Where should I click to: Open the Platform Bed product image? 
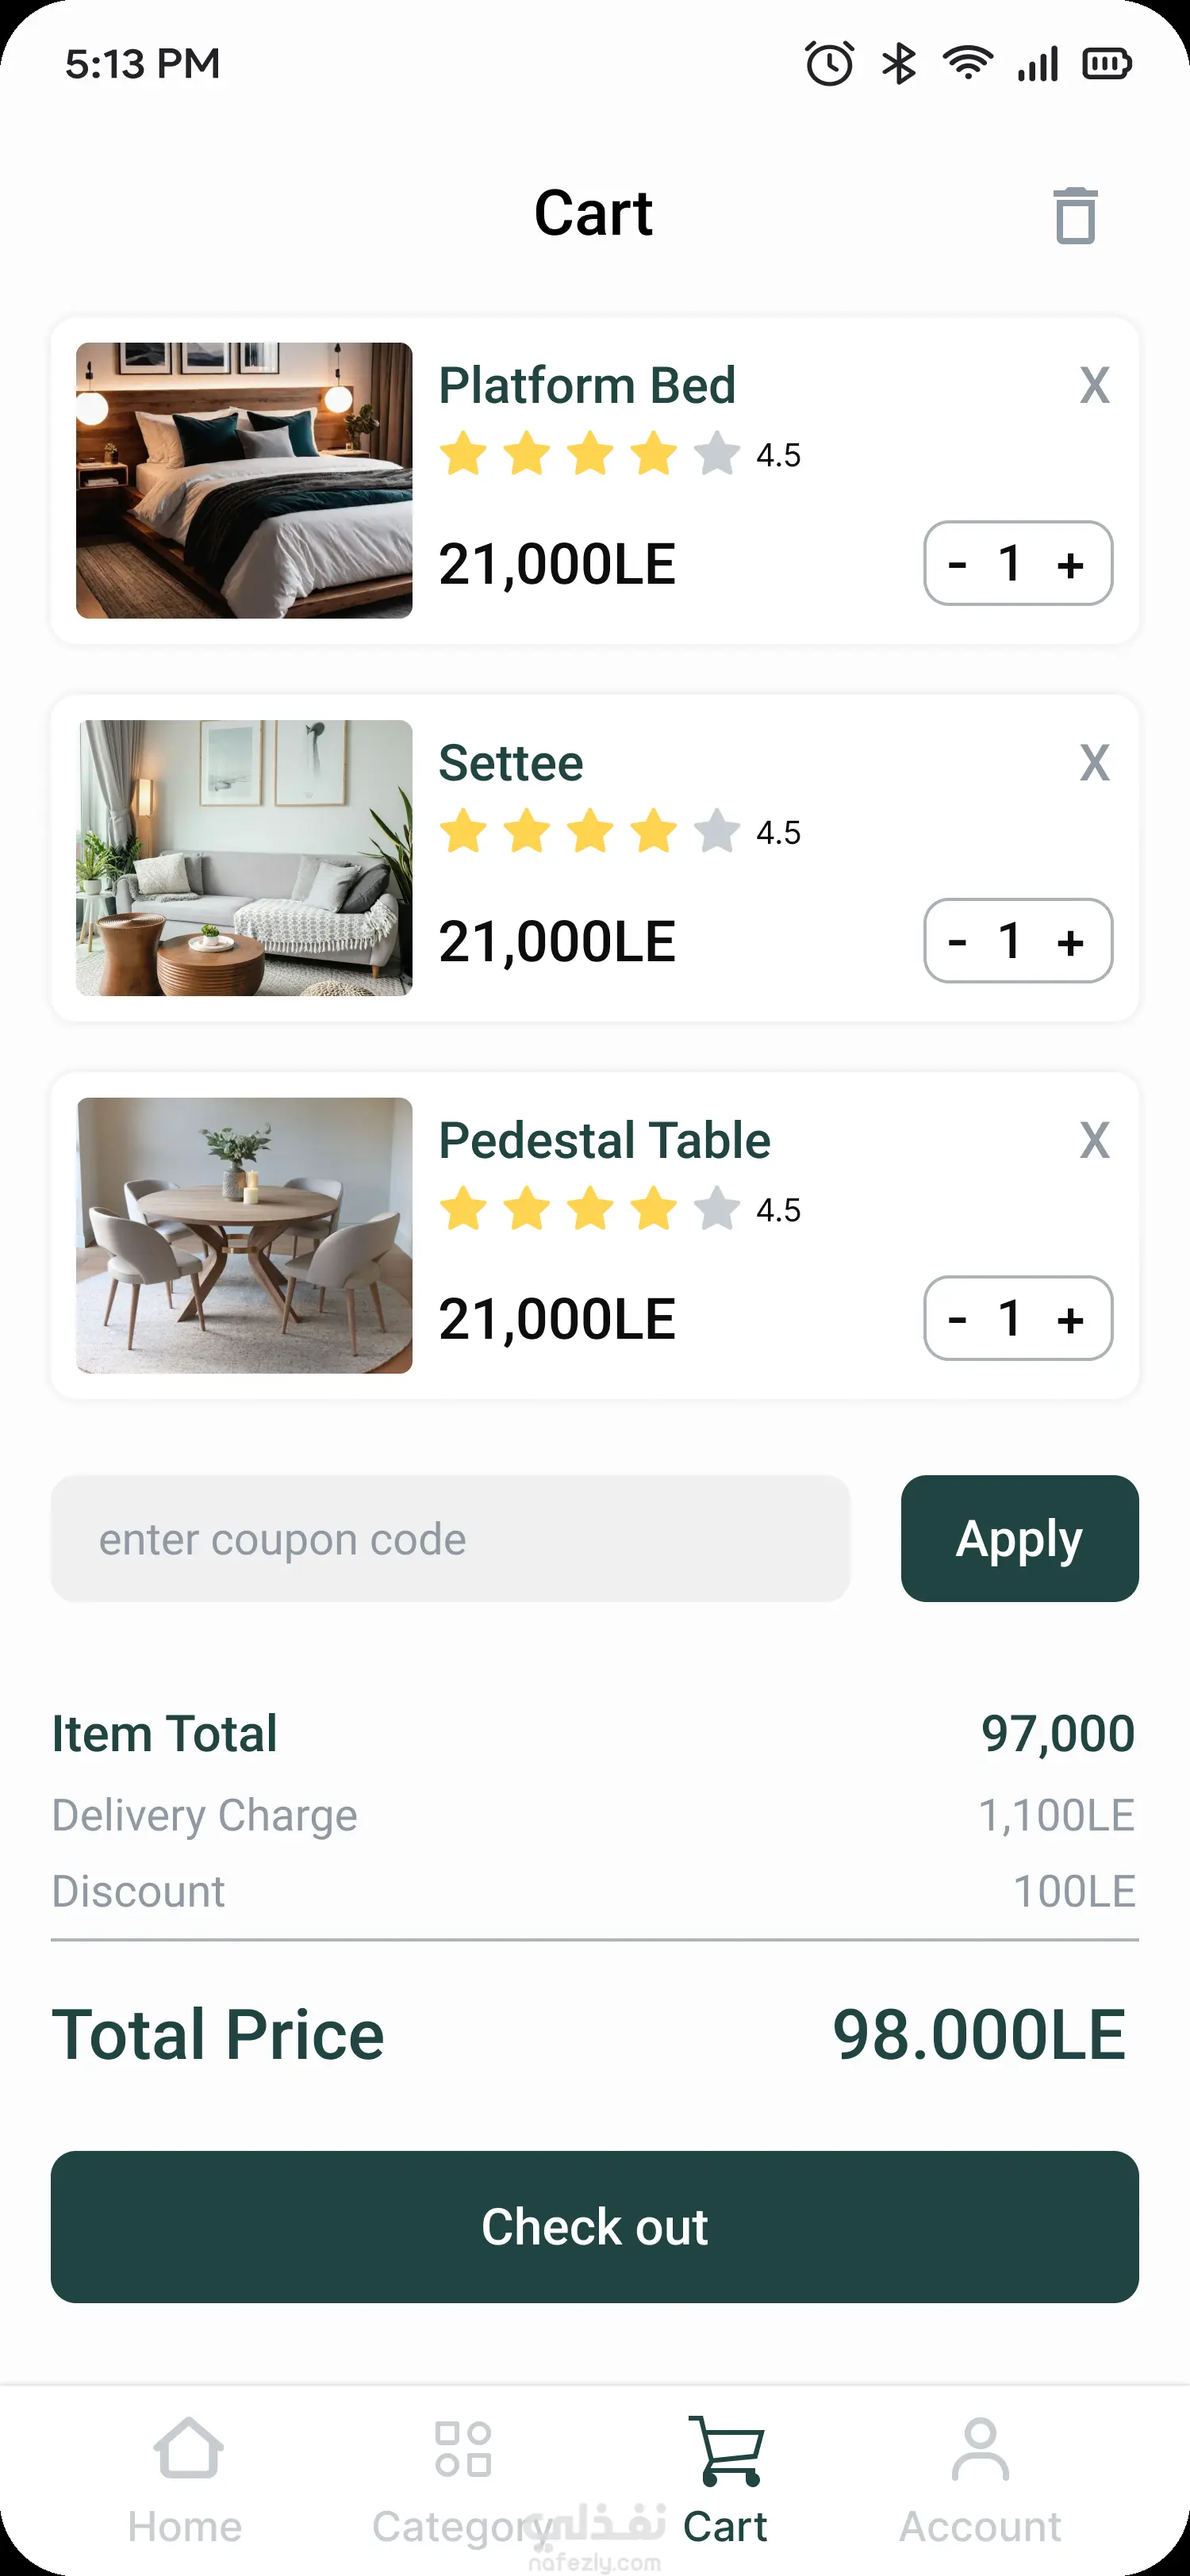coord(244,481)
